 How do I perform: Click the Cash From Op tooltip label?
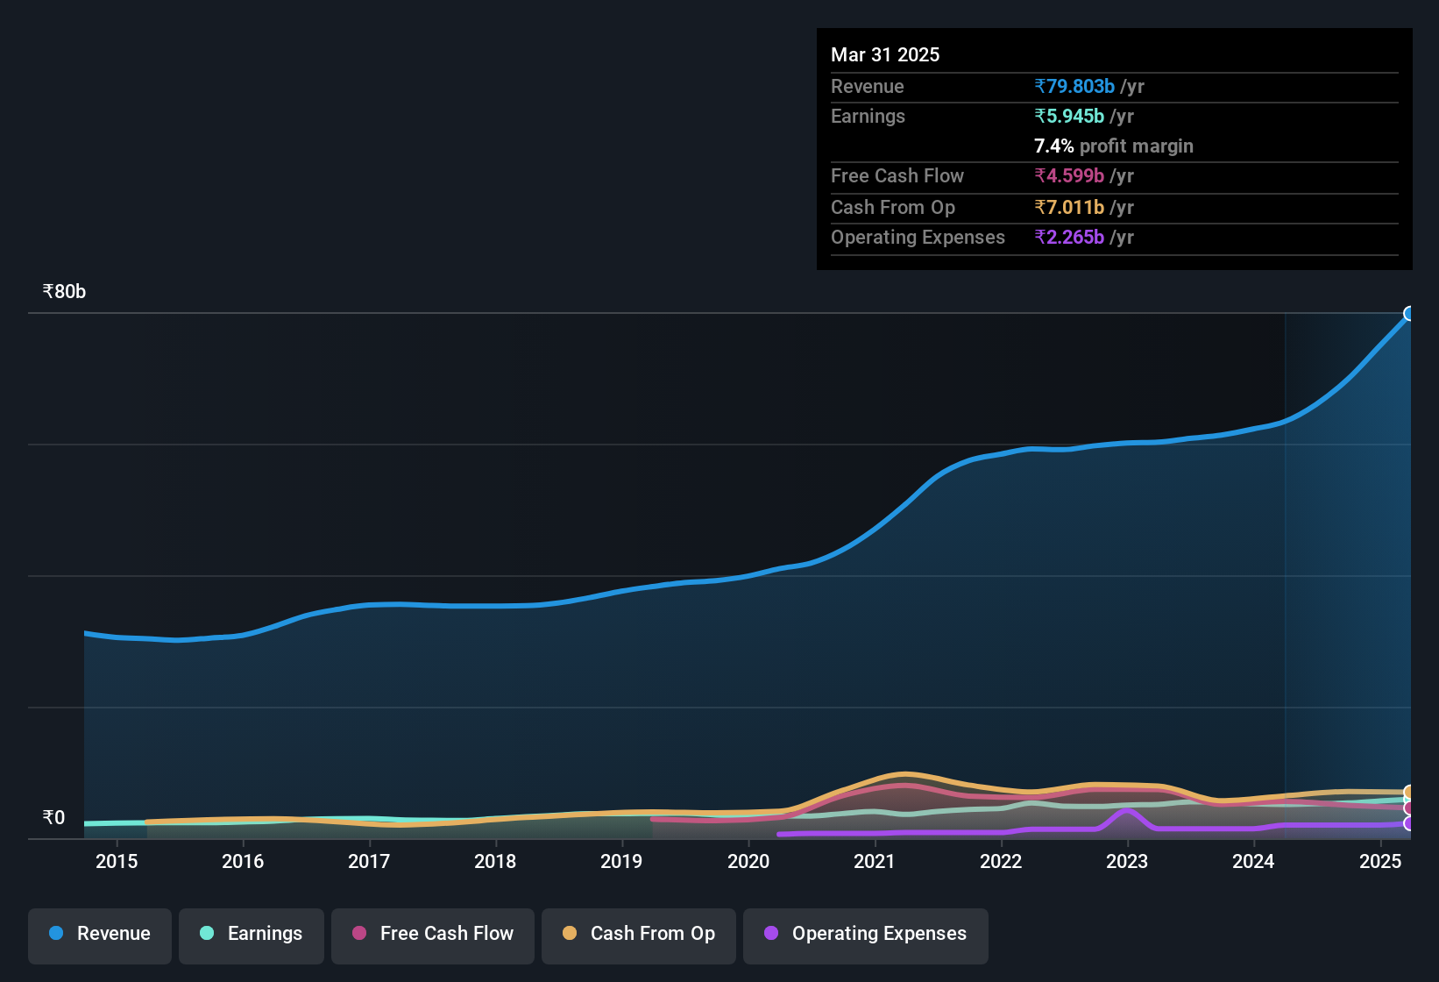(x=893, y=208)
